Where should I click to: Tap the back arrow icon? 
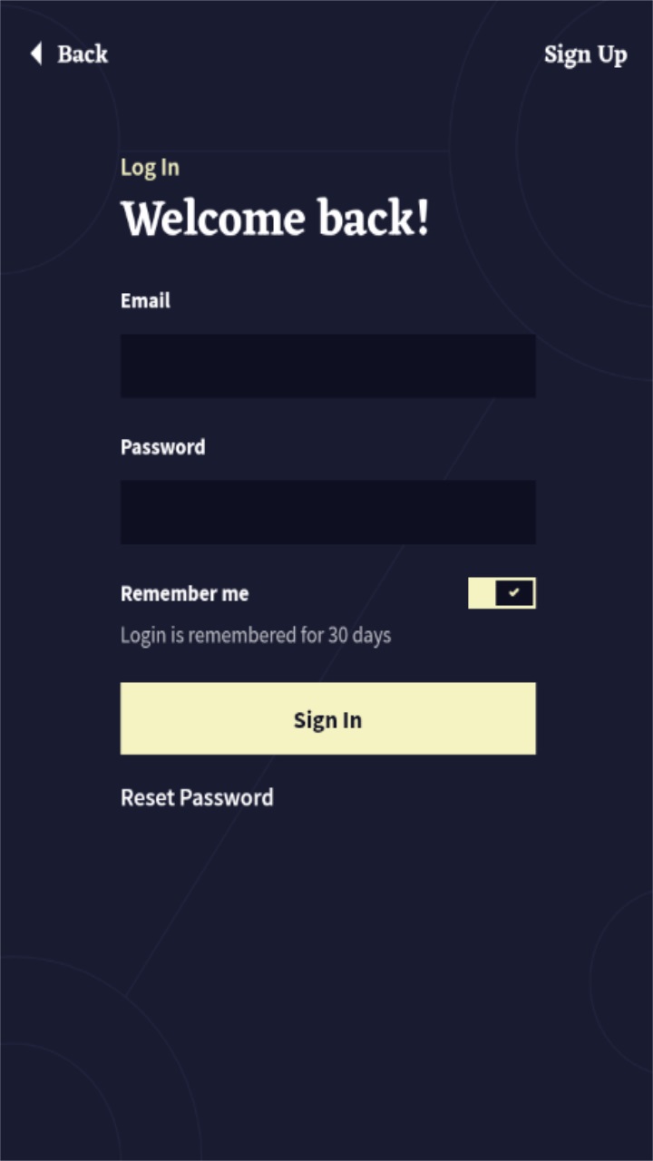tap(36, 54)
